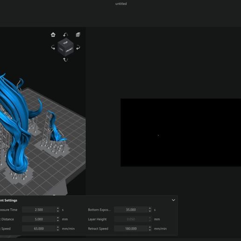Switch to perspective cube view icon

point(78,35)
